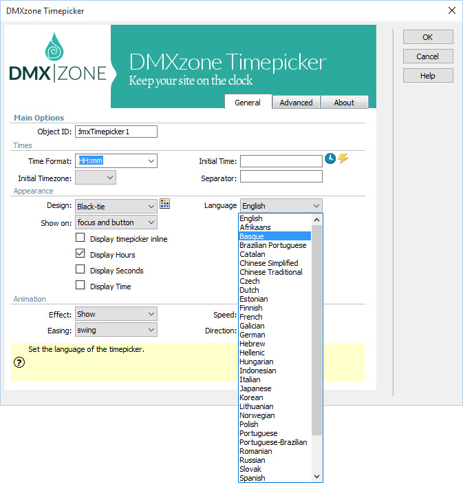Select Hellenic in the language list
The width and height of the screenshot is (463, 489).
pyautogui.click(x=275, y=353)
